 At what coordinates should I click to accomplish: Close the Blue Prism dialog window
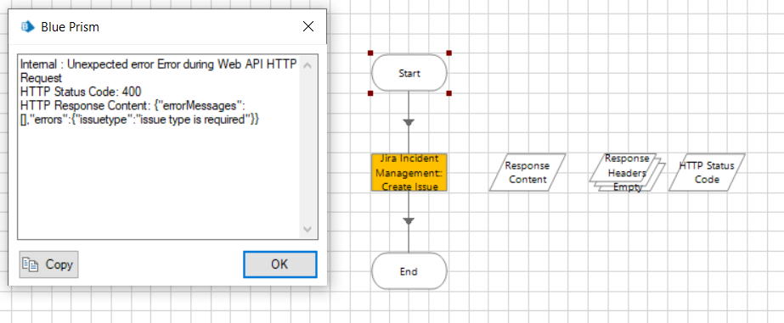308,26
